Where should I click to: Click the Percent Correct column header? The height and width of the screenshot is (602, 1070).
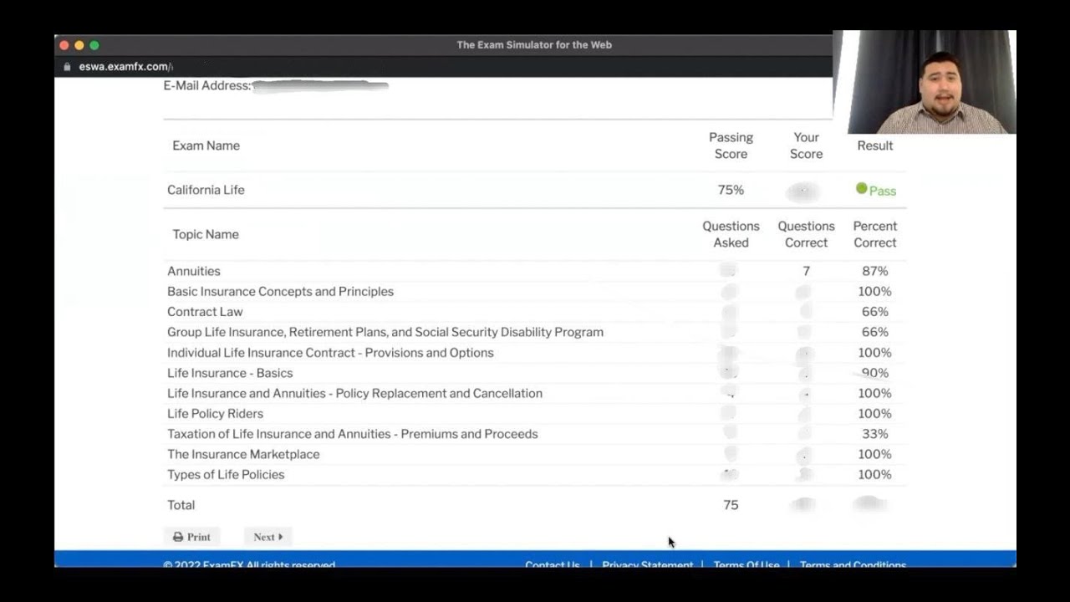point(874,234)
